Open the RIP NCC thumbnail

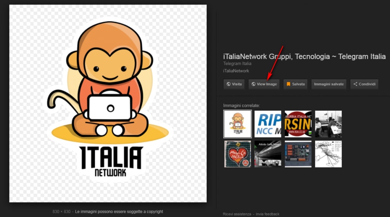(268, 124)
